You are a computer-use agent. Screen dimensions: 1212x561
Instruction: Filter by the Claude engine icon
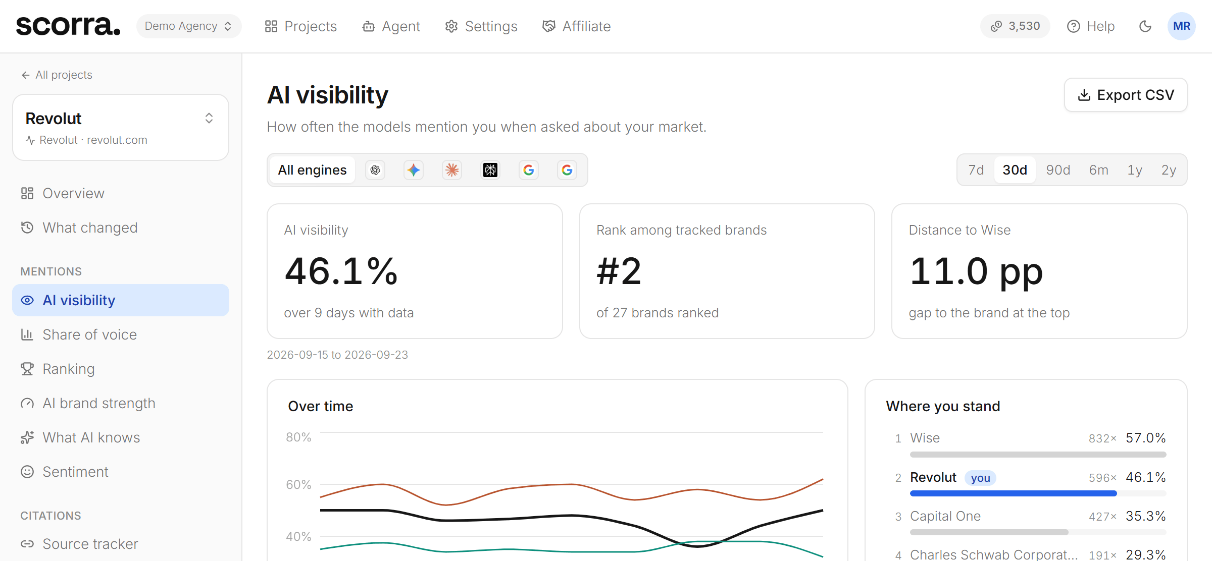point(452,170)
